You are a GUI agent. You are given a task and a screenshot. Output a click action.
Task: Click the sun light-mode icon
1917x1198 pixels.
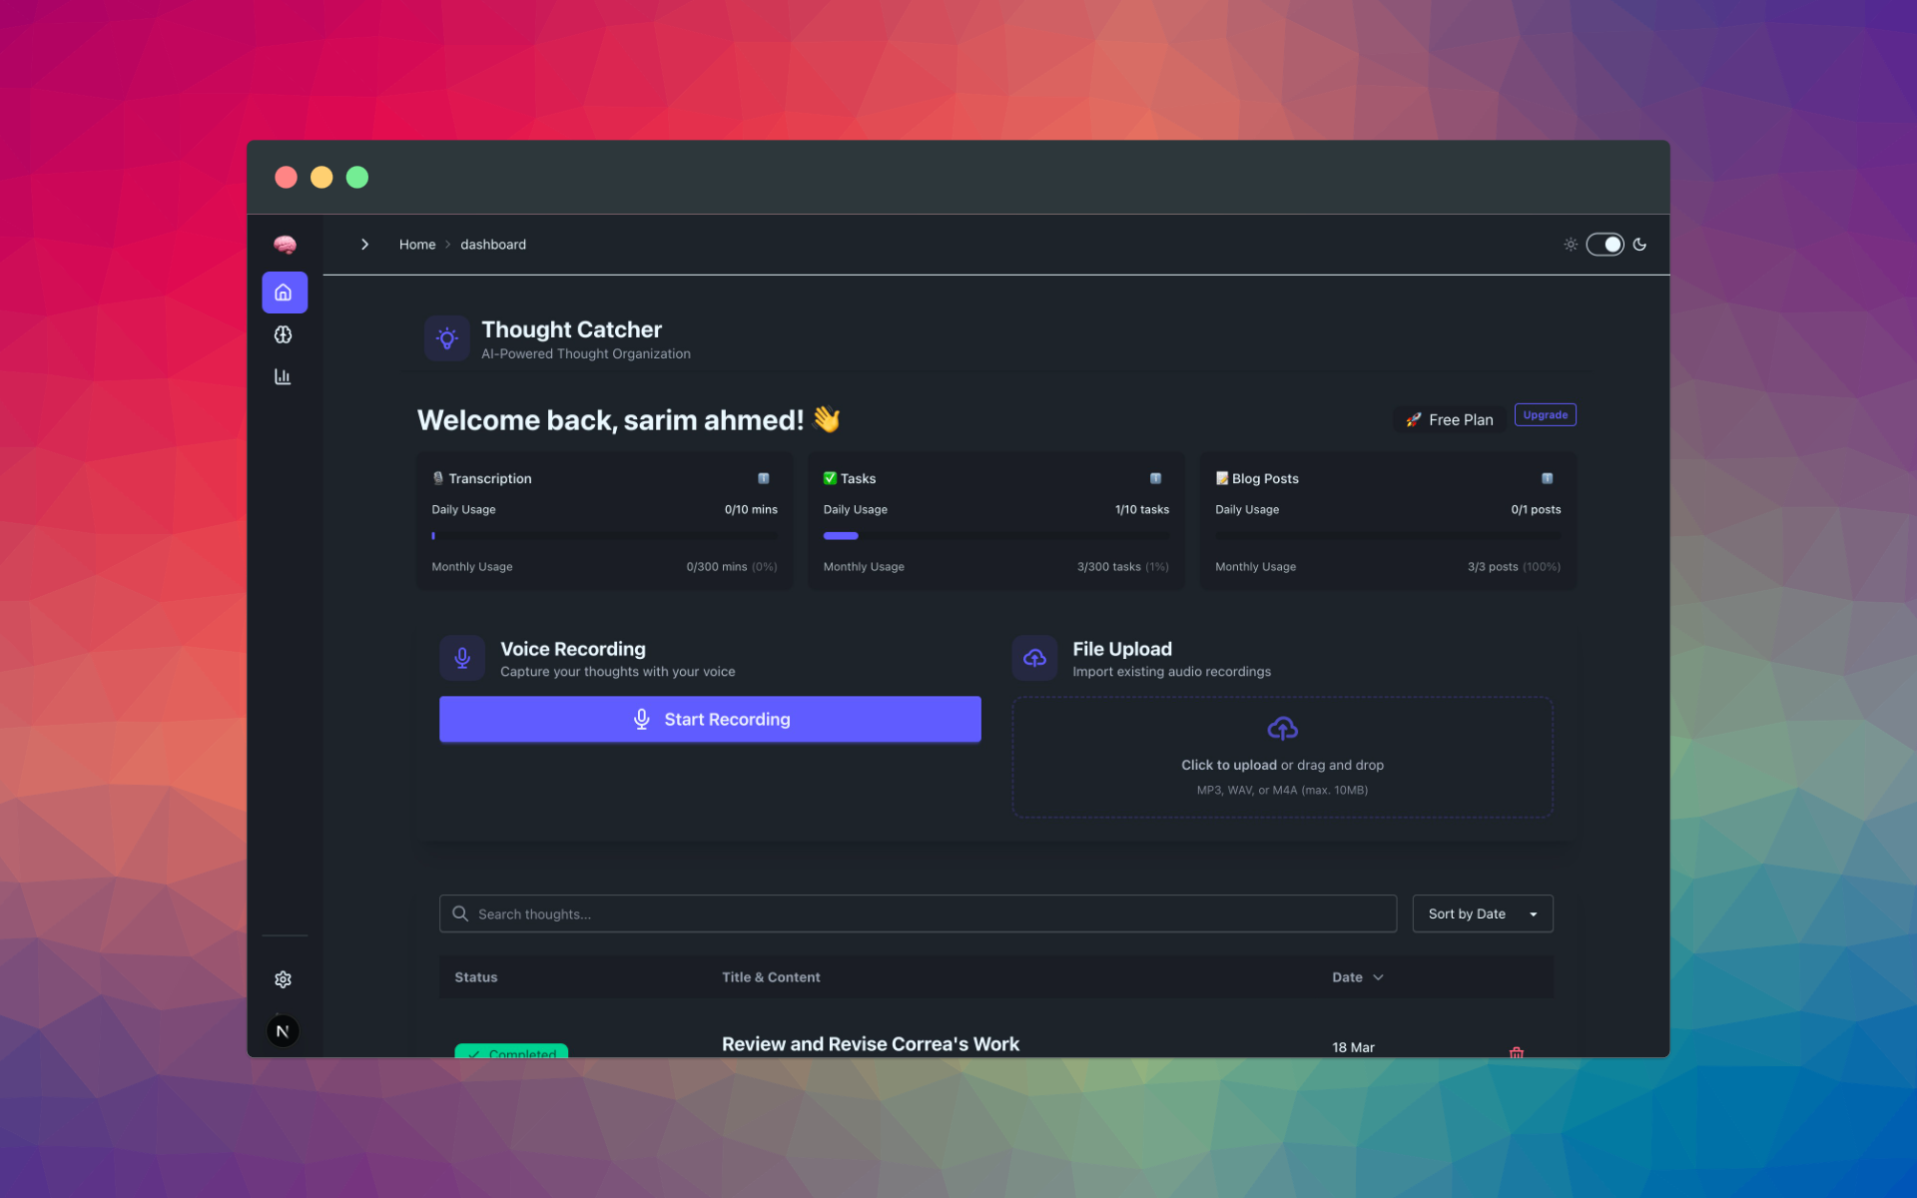click(x=1571, y=245)
